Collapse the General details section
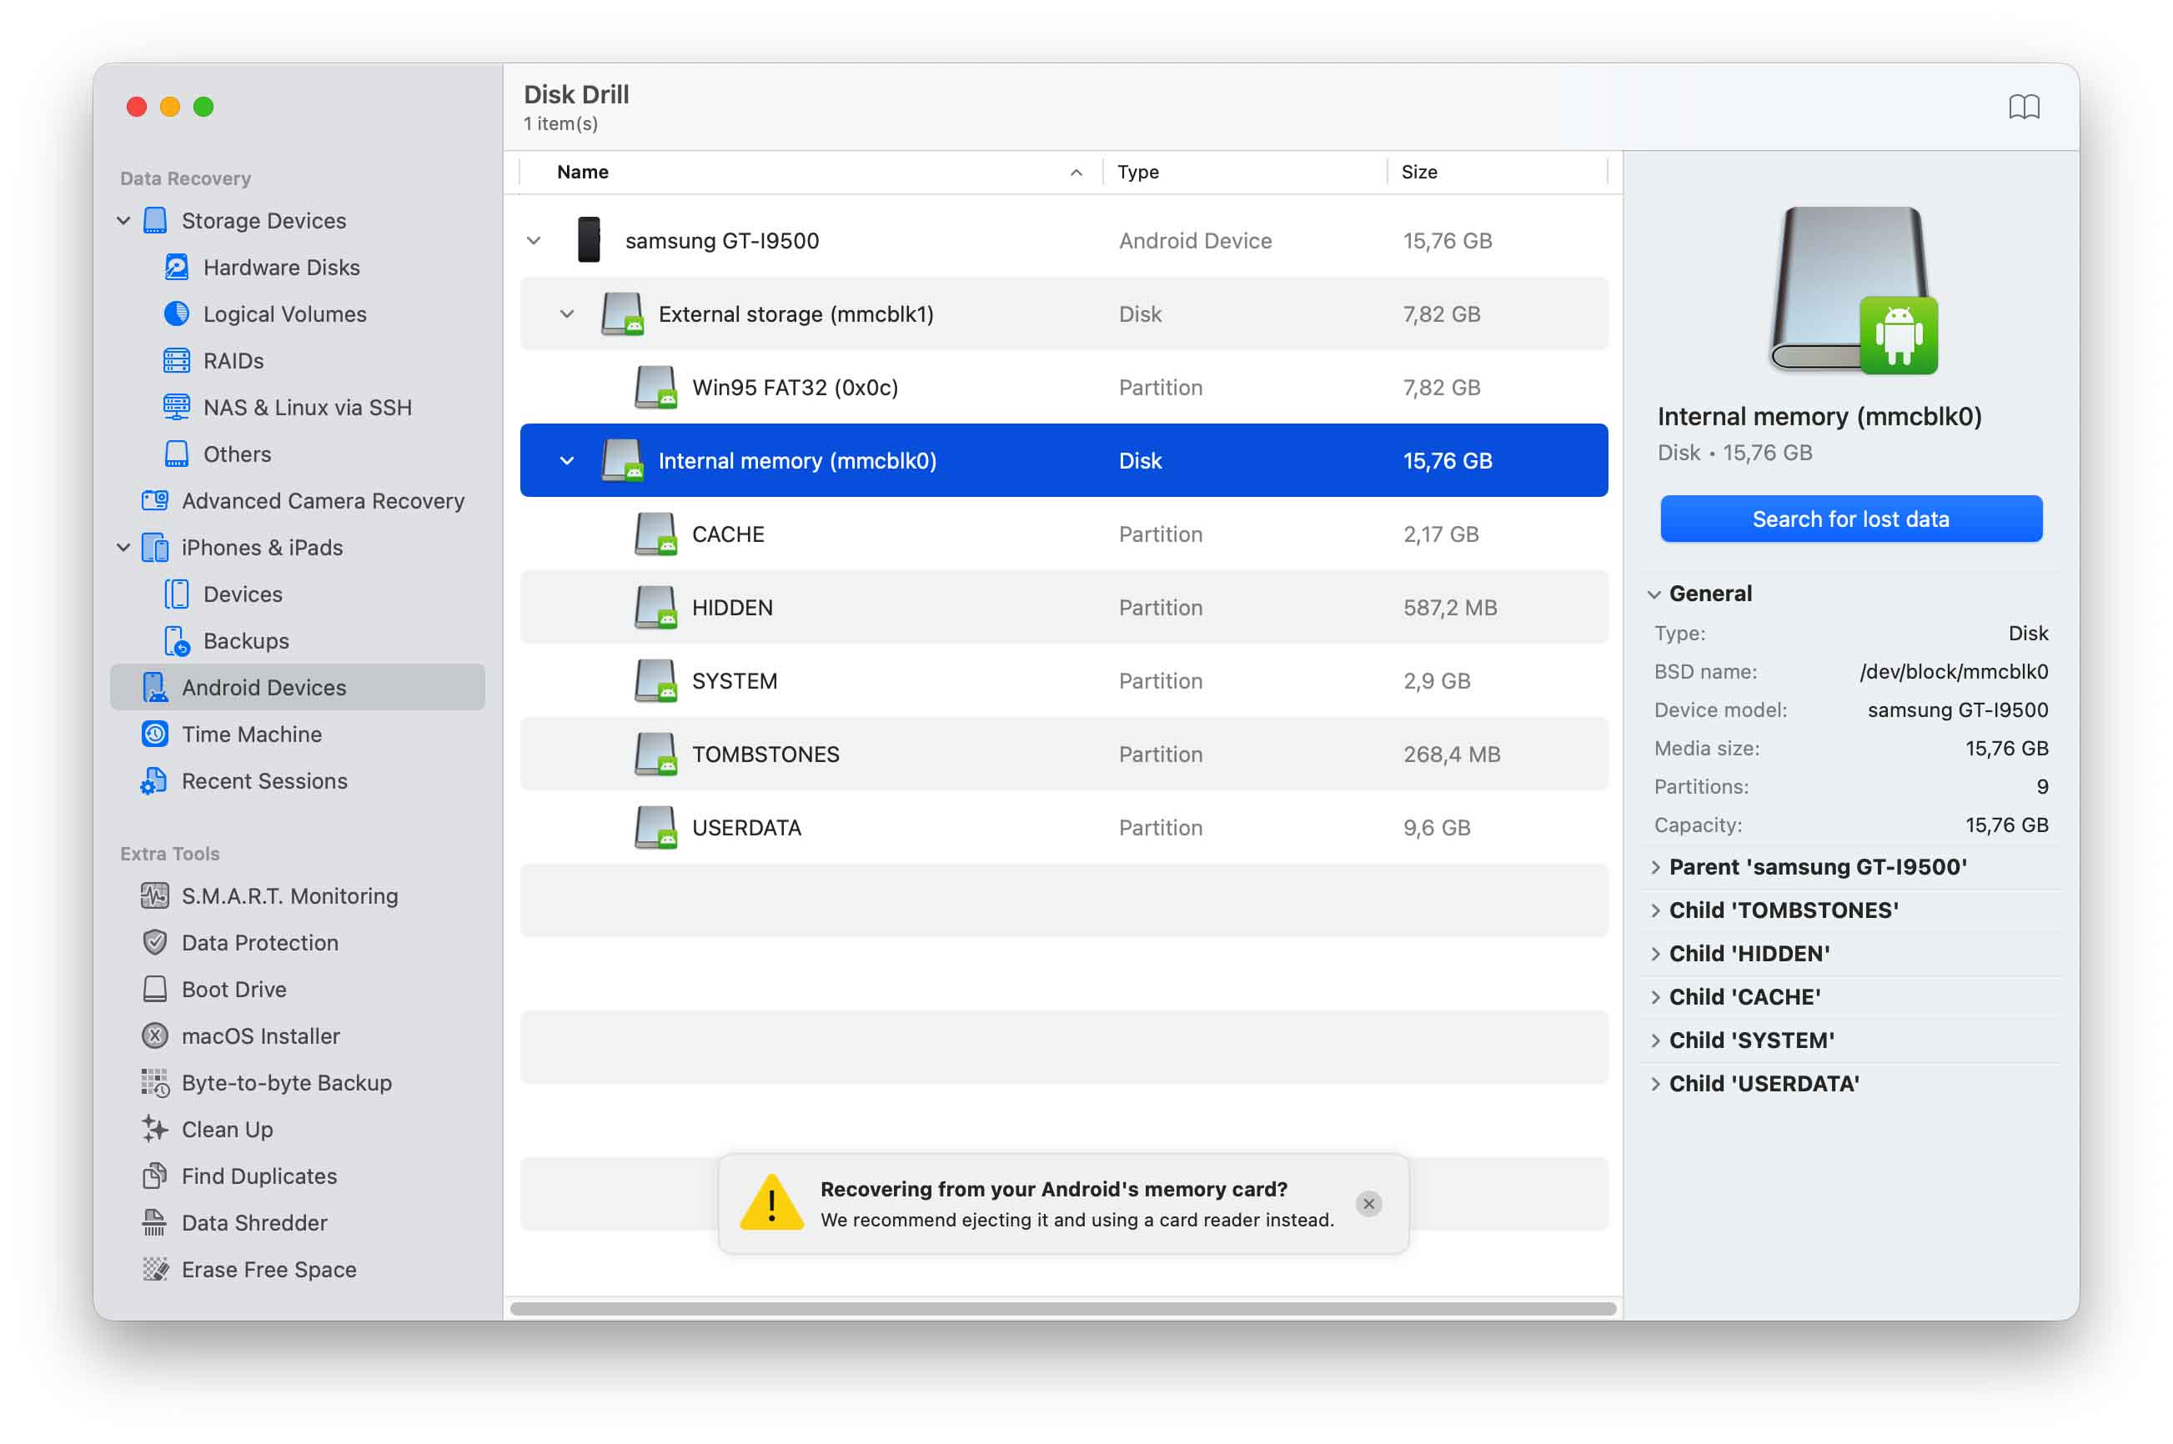The width and height of the screenshot is (2173, 1444). [1655, 593]
